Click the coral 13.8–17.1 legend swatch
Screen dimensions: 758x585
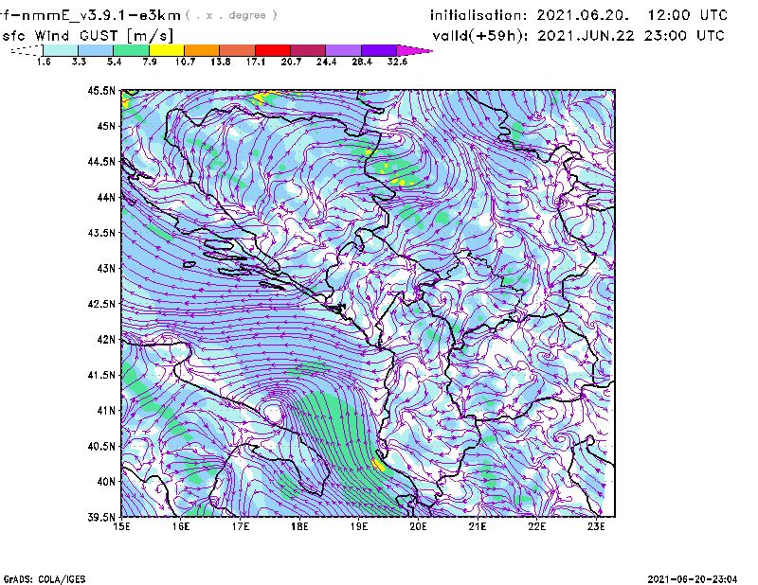[x=238, y=50]
